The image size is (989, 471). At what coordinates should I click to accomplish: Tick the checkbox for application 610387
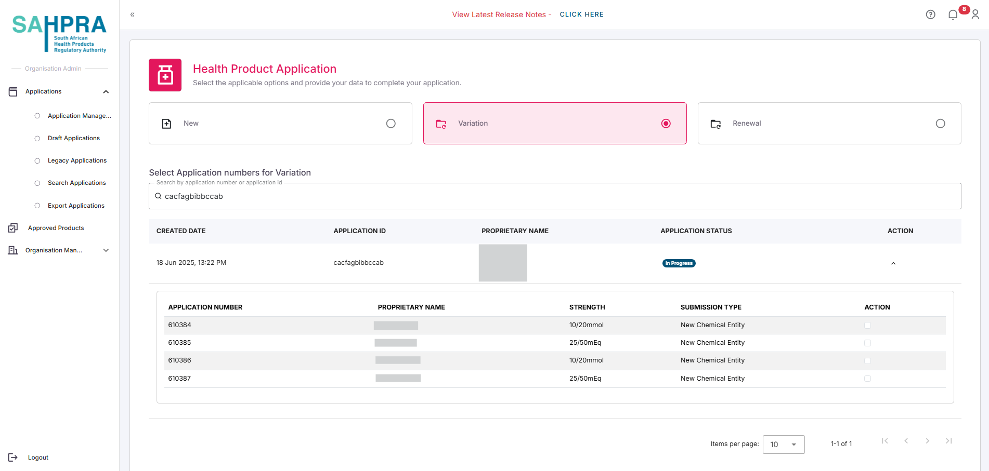(x=867, y=379)
